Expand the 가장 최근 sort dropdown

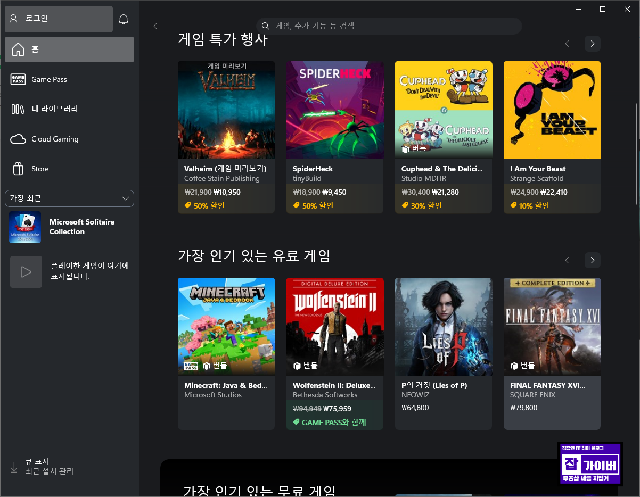click(x=69, y=198)
